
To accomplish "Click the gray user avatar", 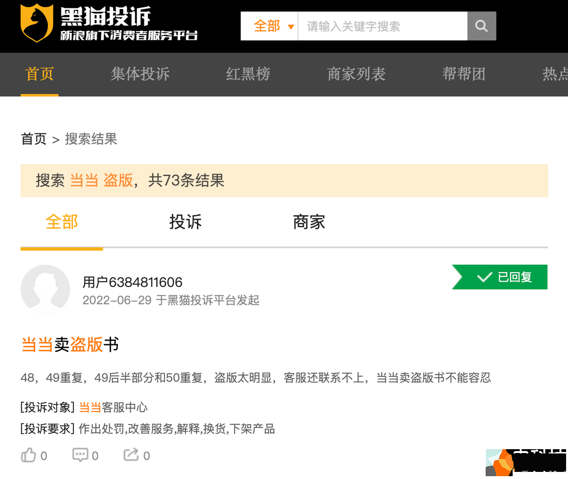I will pyautogui.click(x=45, y=289).
